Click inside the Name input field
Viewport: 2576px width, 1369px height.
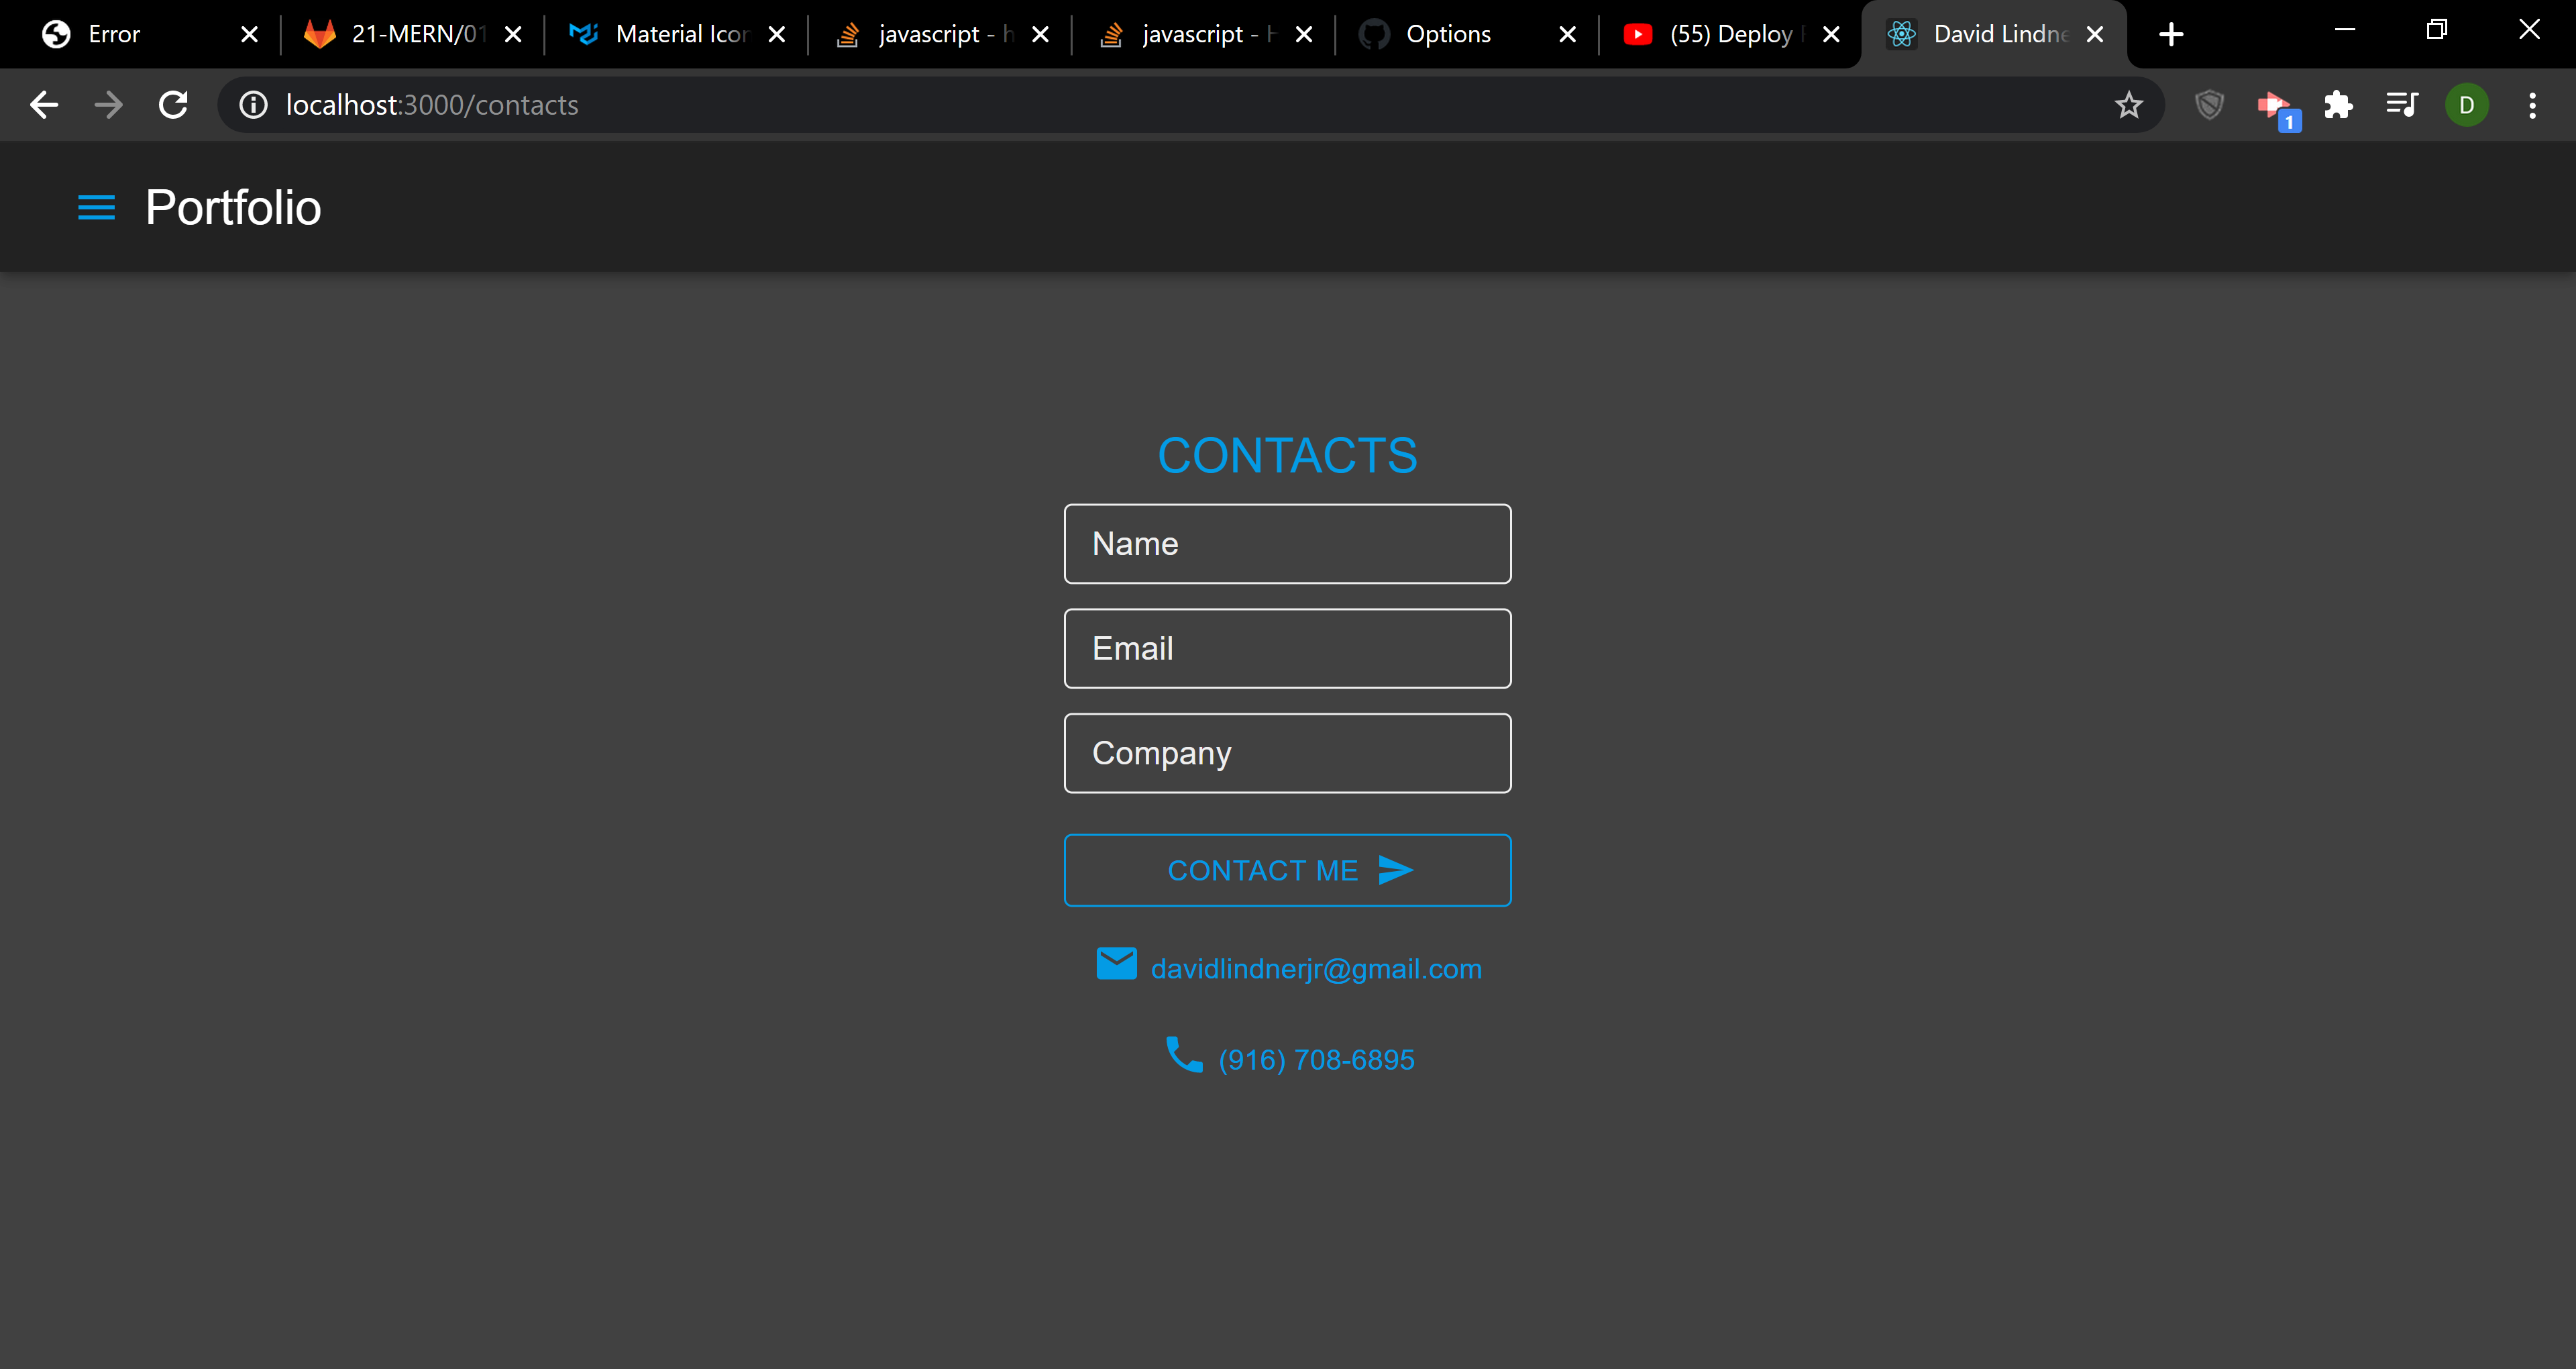point(1287,544)
